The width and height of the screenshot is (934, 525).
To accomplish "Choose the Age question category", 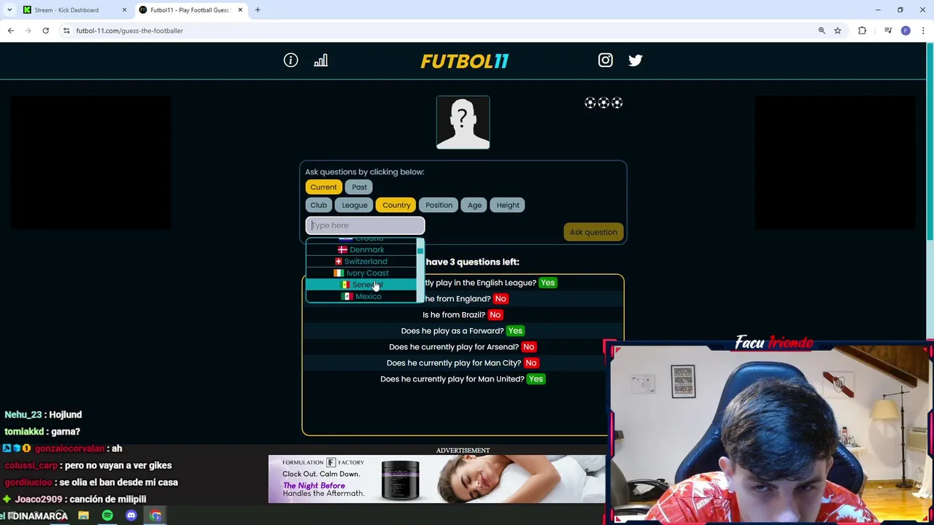I will pyautogui.click(x=474, y=205).
